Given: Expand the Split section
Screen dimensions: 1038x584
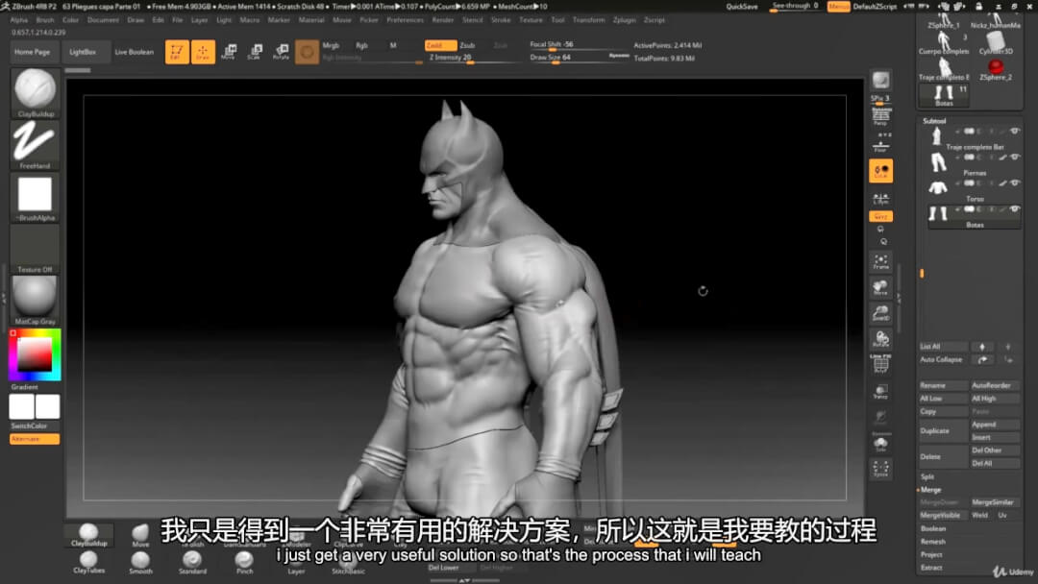Looking at the screenshot, I should click(927, 476).
